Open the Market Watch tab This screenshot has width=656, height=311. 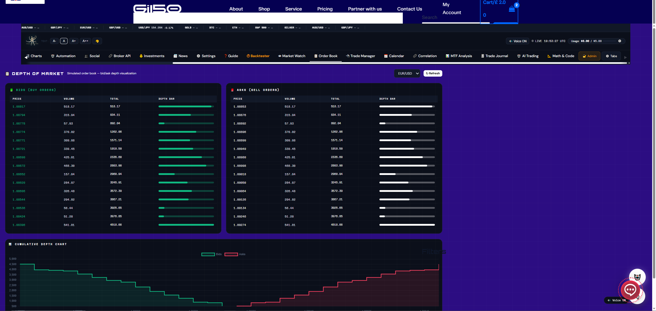292,56
